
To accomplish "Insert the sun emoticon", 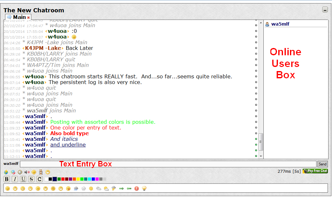I will [91, 189].
